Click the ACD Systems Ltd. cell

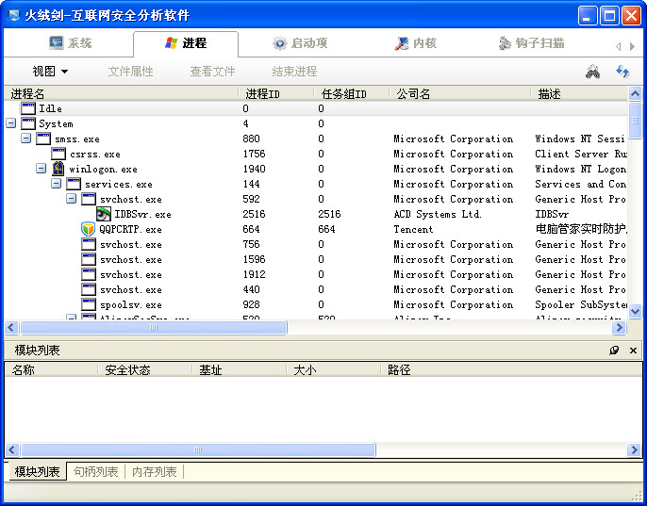(x=438, y=215)
